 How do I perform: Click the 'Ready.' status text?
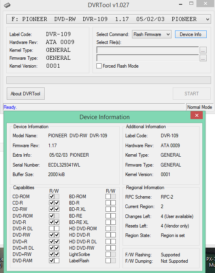point(10,107)
